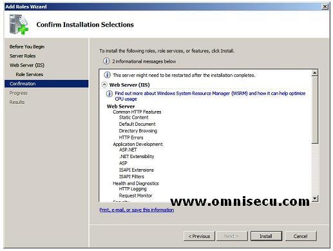Open Print, e-mail, or save this information link

pyautogui.click(x=137, y=210)
